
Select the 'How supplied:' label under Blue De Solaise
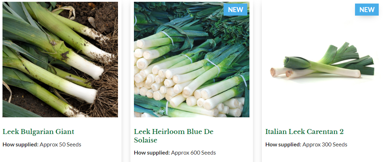152,153
